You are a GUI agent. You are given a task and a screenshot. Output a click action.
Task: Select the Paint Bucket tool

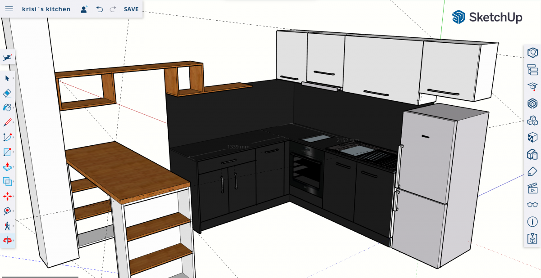[7, 108]
